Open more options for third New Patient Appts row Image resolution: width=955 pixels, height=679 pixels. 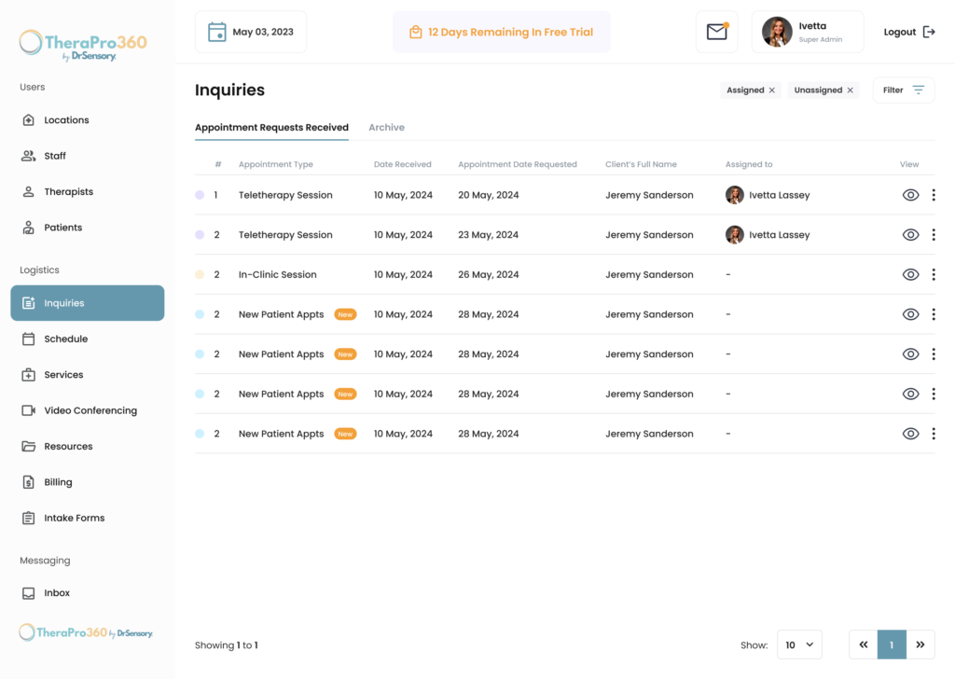[934, 394]
